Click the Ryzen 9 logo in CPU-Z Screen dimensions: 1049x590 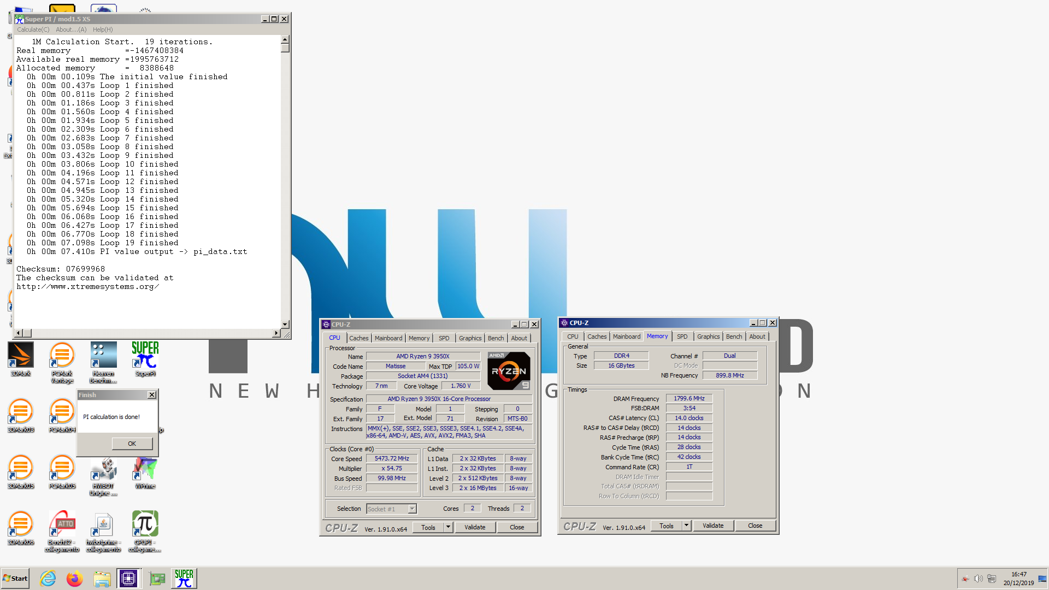click(509, 371)
